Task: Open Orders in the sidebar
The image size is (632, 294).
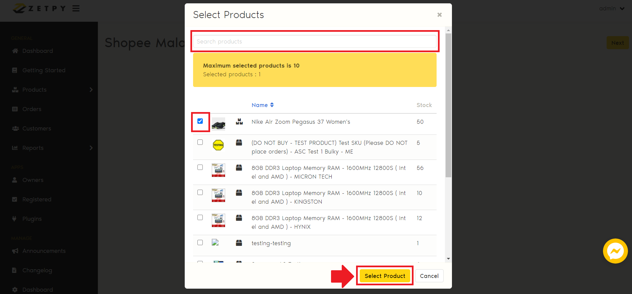Action: tap(32, 109)
